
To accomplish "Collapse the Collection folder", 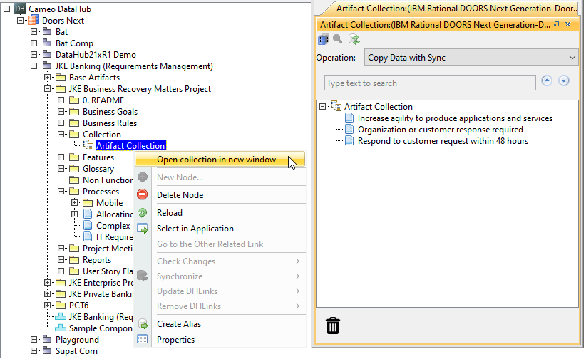I will pyautogui.click(x=61, y=134).
